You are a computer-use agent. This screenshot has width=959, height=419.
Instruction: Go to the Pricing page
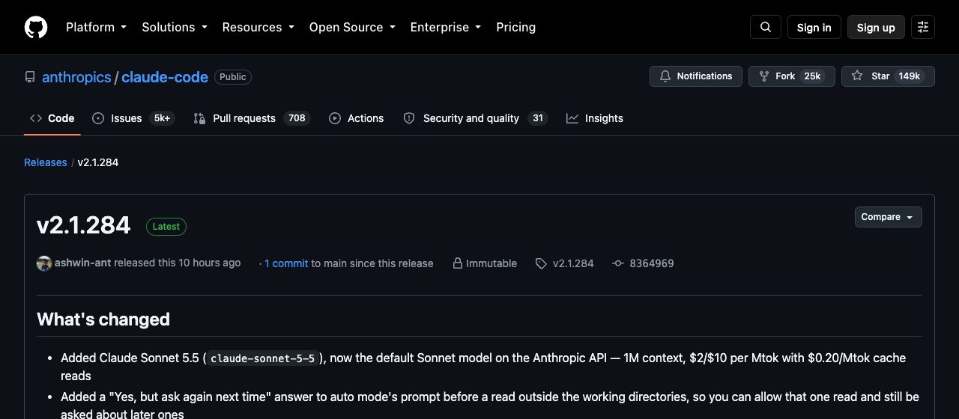pos(515,27)
